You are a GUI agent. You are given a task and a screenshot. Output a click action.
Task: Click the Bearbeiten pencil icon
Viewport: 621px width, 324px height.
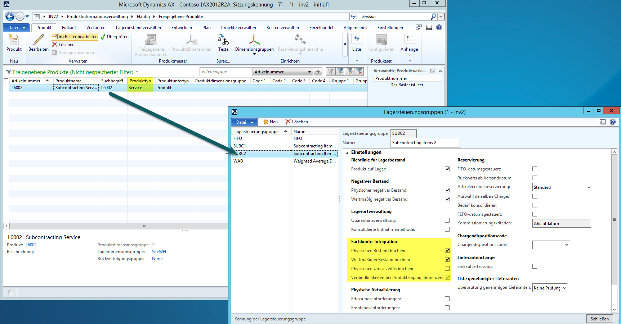coord(38,40)
